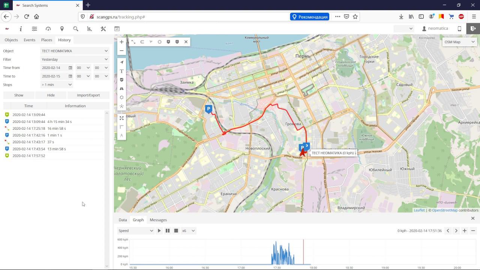The width and height of the screenshot is (480, 270).
Task: Toggle markers shield map layer
Action: 121,80
